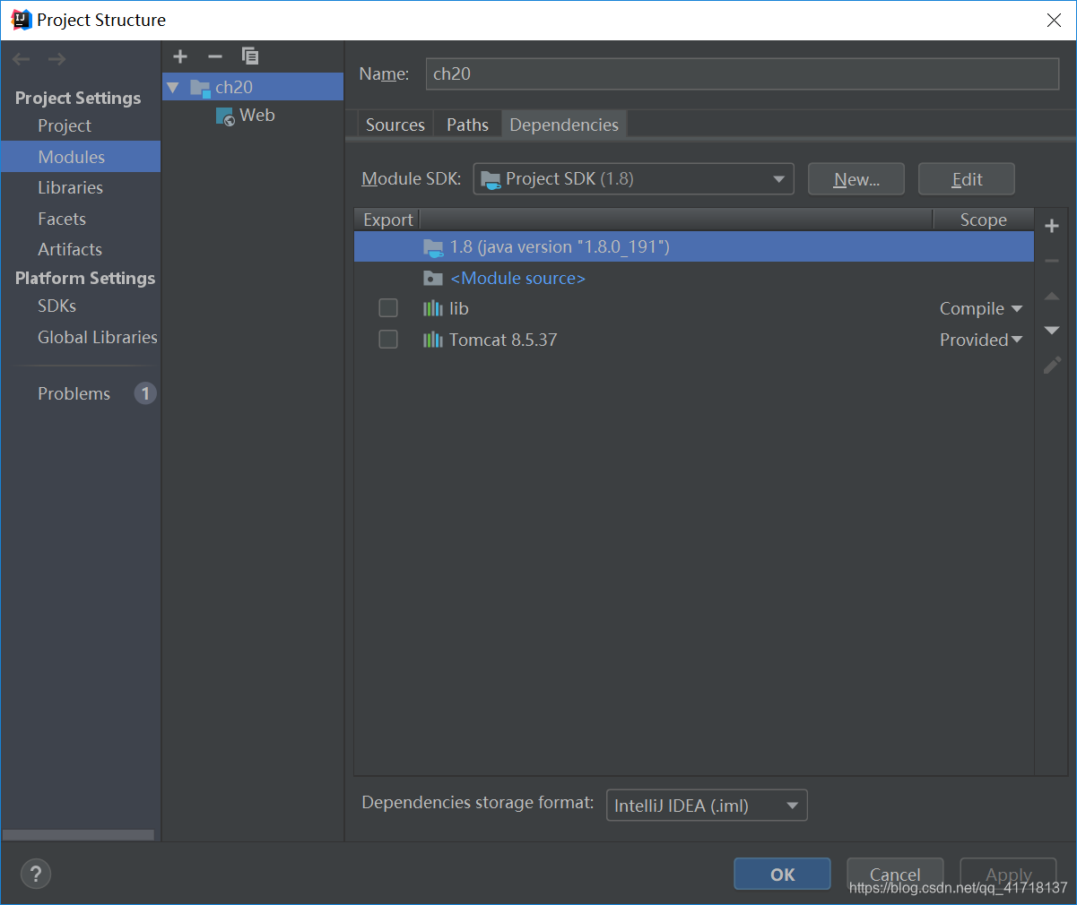Switch to the Paths tab
This screenshot has height=905, width=1077.
click(x=468, y=125)
